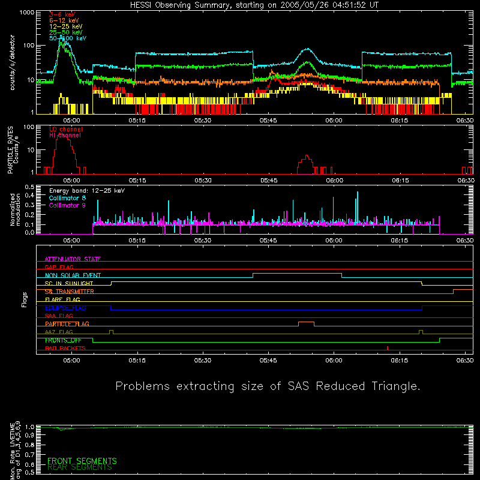Click 06:00 tick label below particle rates plot
This screenshot has height=480, width=480.
(x=334, y=181)
